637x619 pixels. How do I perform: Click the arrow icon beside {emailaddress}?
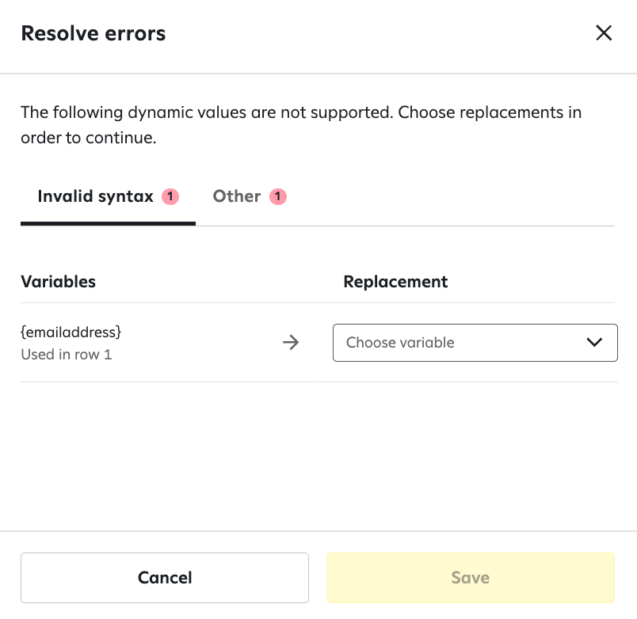(x=292, y=343)
